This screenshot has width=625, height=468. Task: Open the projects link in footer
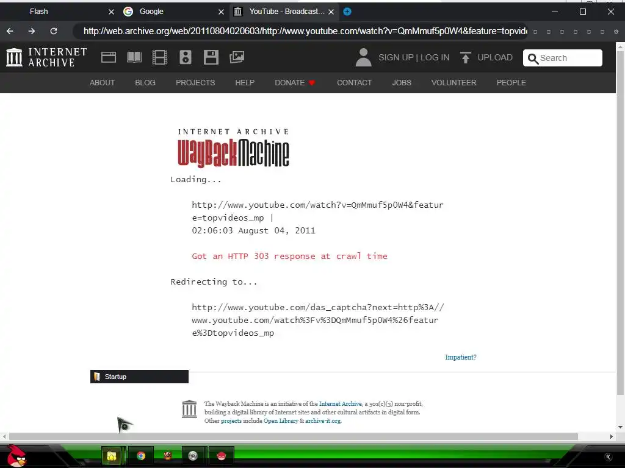[231, 421]
